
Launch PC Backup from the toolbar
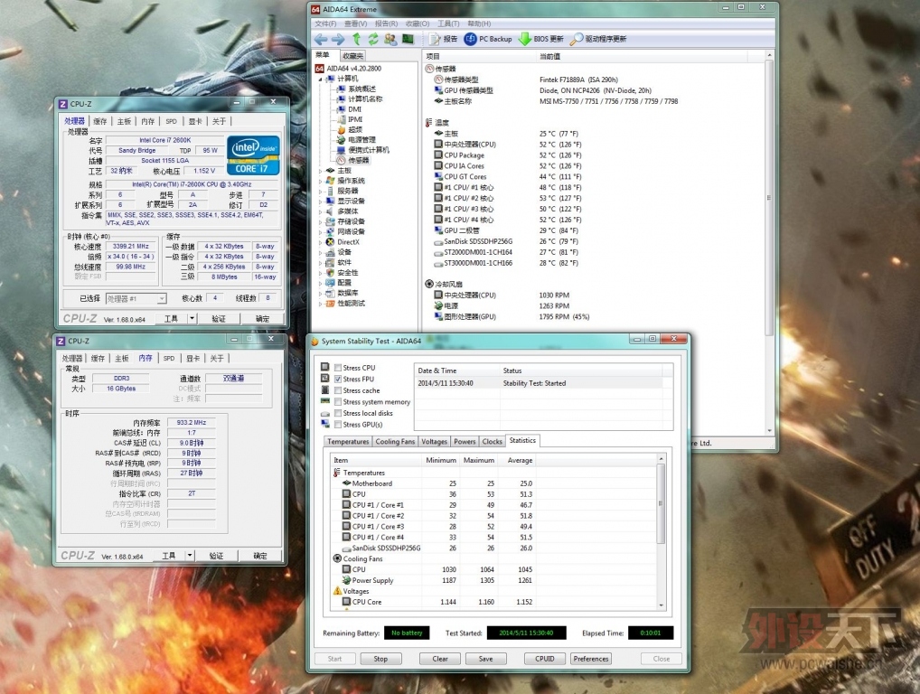click(488, 39)
